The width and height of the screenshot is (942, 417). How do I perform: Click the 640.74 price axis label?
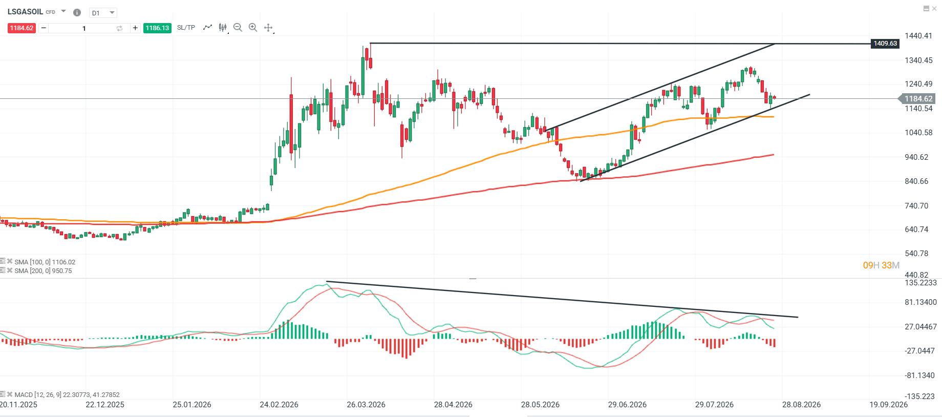pyautogui.click(x=916, y=230)
